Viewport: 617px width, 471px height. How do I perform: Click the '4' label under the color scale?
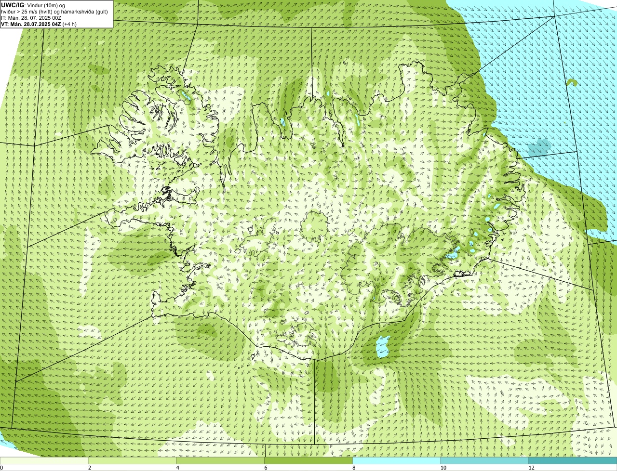pyautogui.click(x=178, y=468)
